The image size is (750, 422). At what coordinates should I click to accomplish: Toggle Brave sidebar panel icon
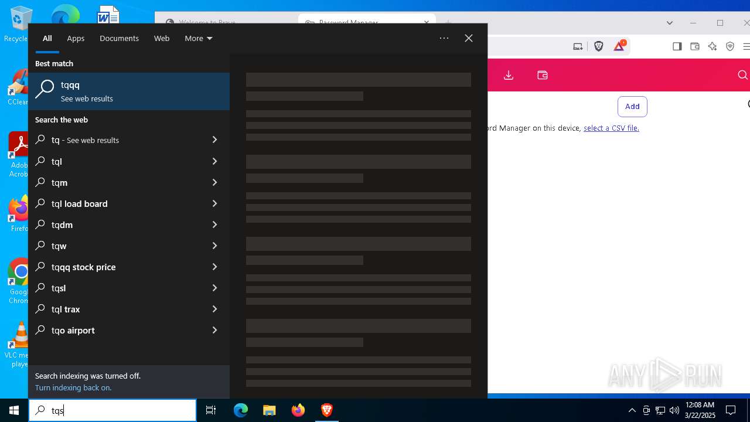click(677, 46)
